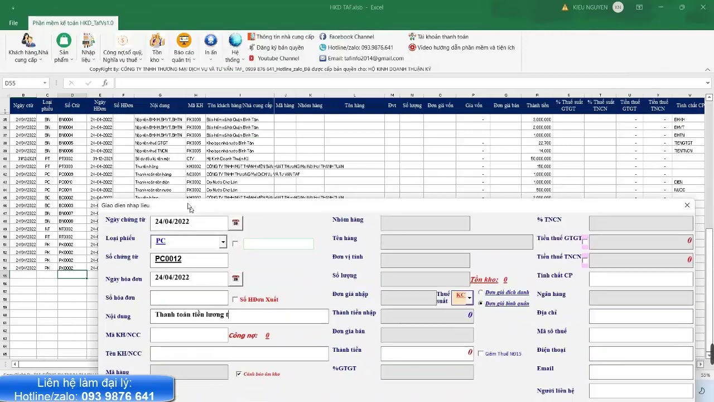Click the Mã KH/NCC input field
This screenshot has width=714, height=402.
pos(189,335)
